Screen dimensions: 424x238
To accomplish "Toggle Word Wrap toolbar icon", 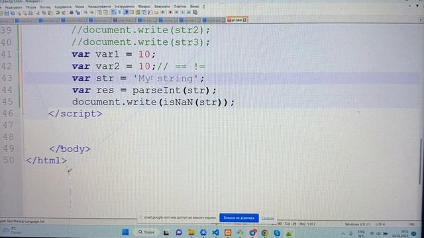I will click(x=113, y=13).
